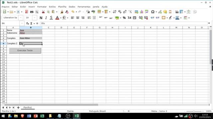Viewport: 213px width, 119px height.
Task: Apply font color red A swatch
Action: (57, 18)
